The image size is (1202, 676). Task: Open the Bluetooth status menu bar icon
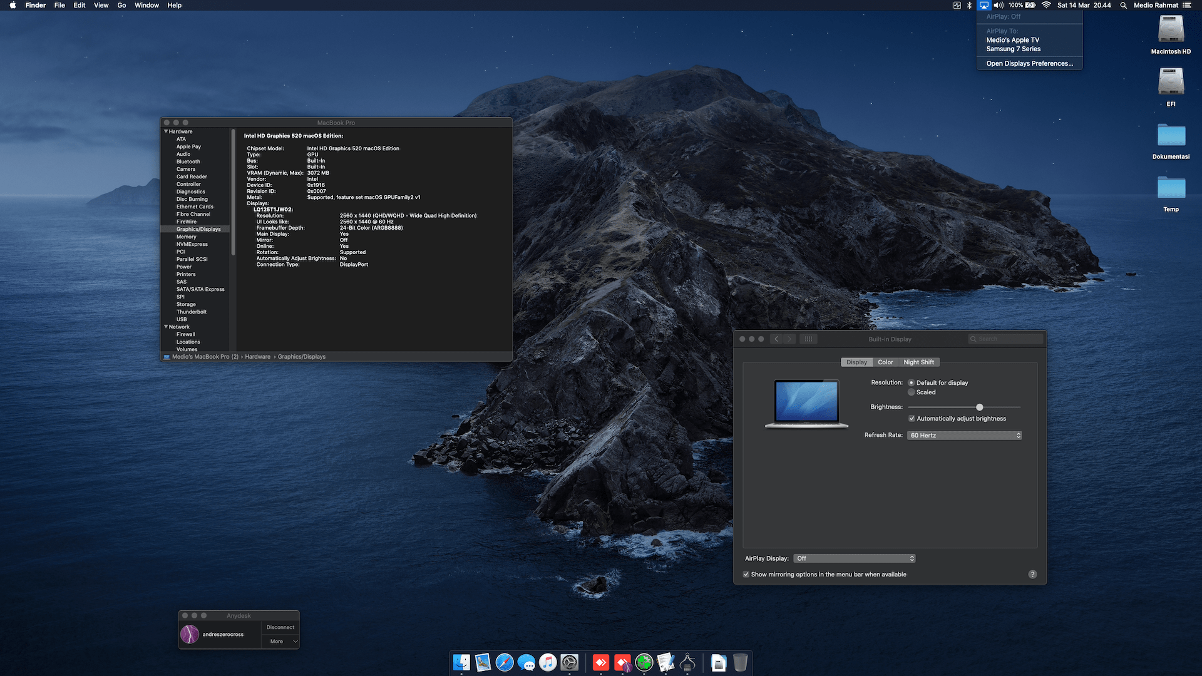pos(970,5)
